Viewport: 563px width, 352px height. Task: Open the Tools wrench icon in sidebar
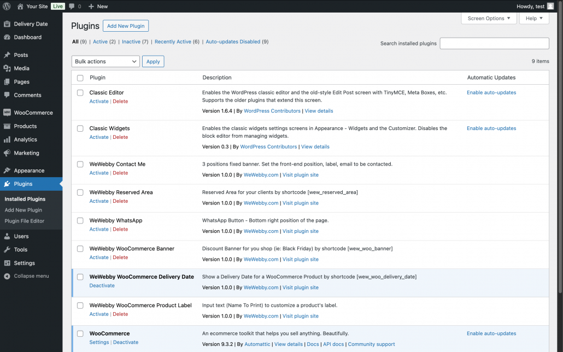[7, 250]
